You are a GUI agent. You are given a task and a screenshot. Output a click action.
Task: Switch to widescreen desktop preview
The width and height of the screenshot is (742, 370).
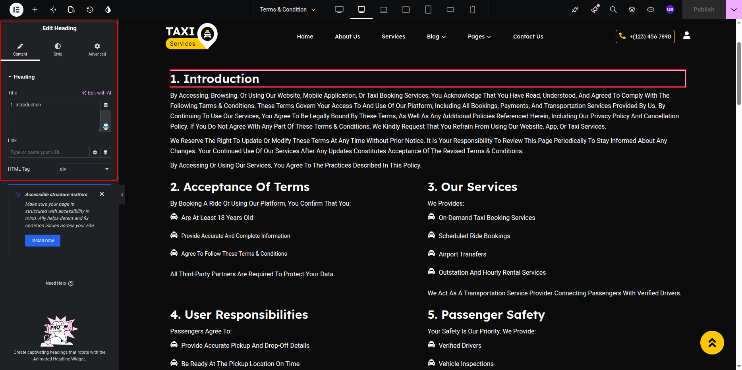tap(339, 10)
